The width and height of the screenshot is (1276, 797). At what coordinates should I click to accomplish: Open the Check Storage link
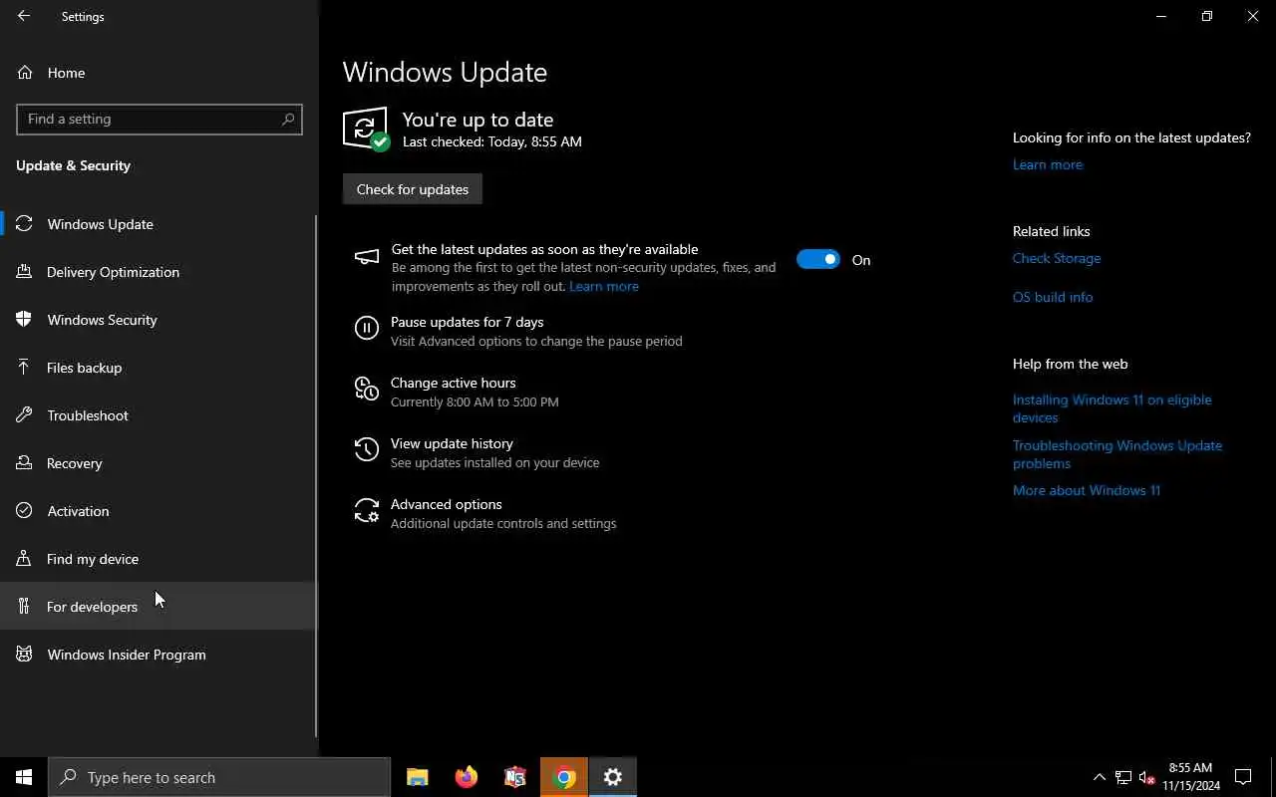tap(1057, 258)
